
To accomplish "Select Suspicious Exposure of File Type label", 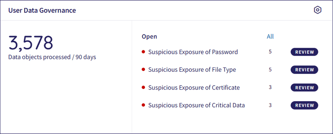I will point(192,70).
